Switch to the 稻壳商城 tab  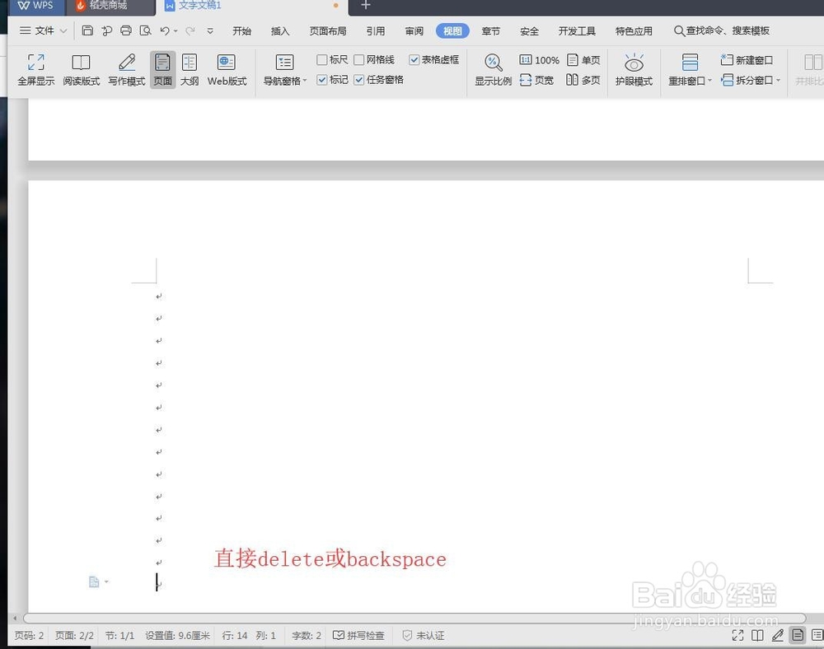click(x=110, y=7)
